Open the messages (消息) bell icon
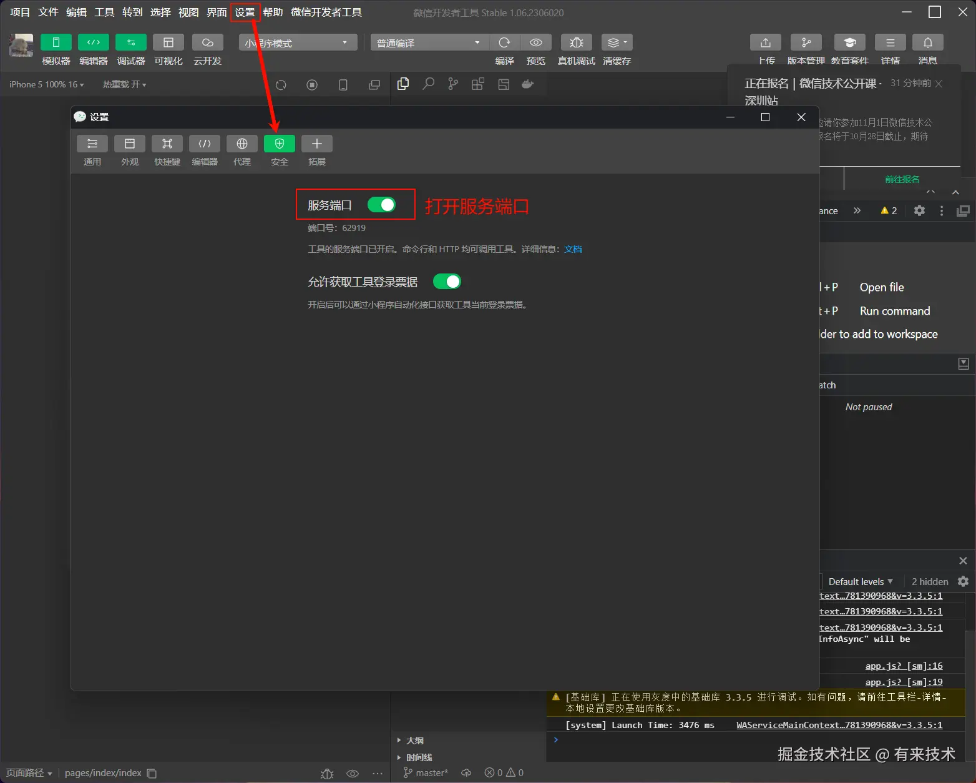This screenshot has height=783, width=976. (x=928, y=42)
